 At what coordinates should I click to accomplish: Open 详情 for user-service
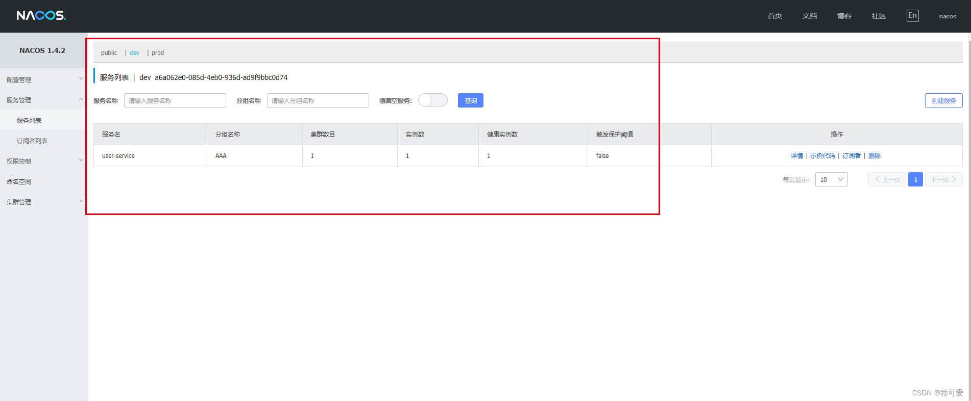tap(797, 156)
